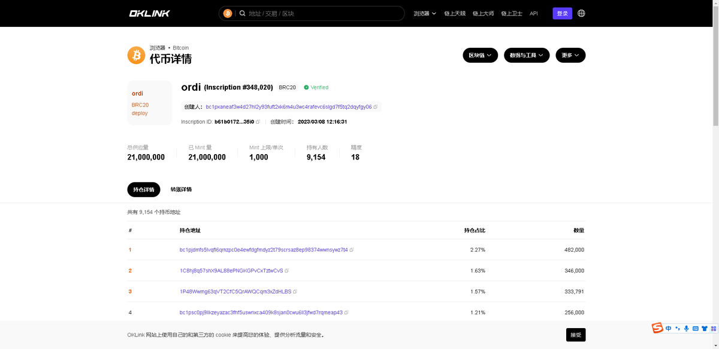Screen dimensions: 719x349
Task: Open the IME soft keyboard icon
Action: coord(696,328)
